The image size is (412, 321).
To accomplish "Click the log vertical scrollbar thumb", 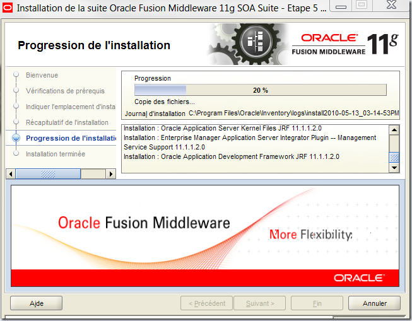I will 394,158.
